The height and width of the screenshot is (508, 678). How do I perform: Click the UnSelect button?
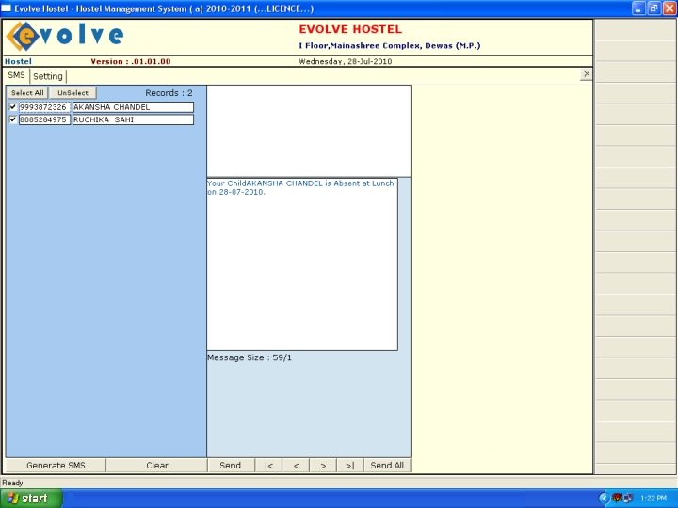coord(73,93)
